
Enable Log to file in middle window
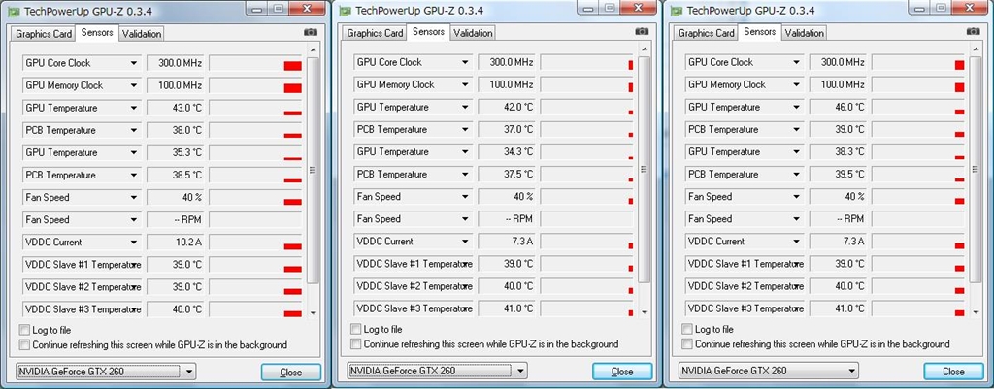point(356,330)
